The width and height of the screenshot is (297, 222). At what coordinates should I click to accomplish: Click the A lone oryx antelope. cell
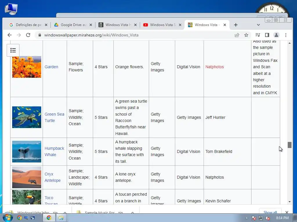[x=131, y=177]
